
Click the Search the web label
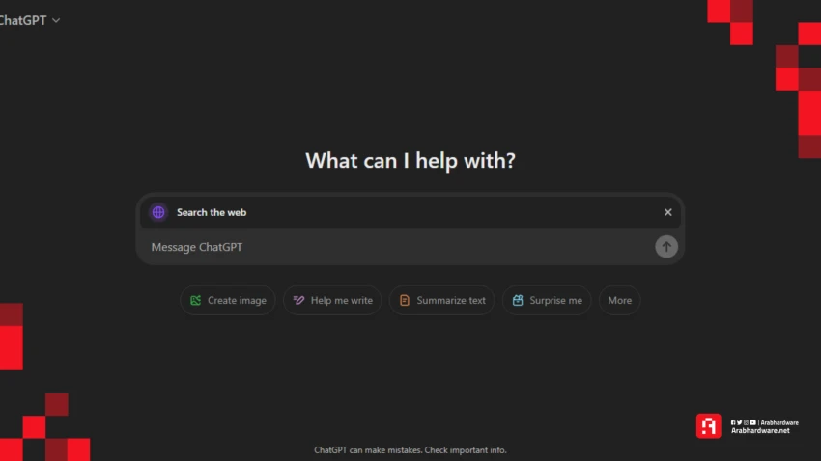[212, 212]
